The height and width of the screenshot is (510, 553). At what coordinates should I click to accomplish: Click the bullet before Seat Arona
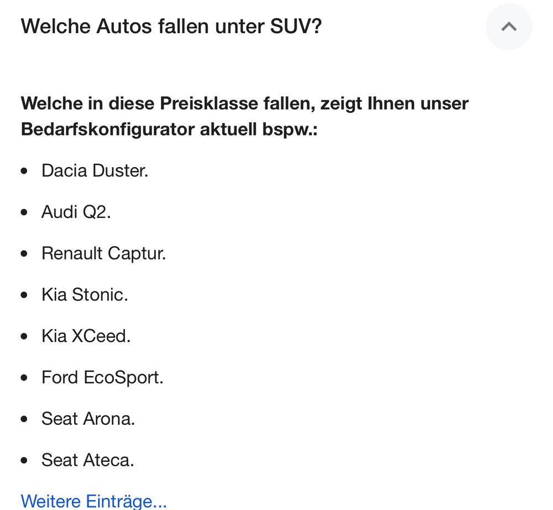tap(24, 419)
